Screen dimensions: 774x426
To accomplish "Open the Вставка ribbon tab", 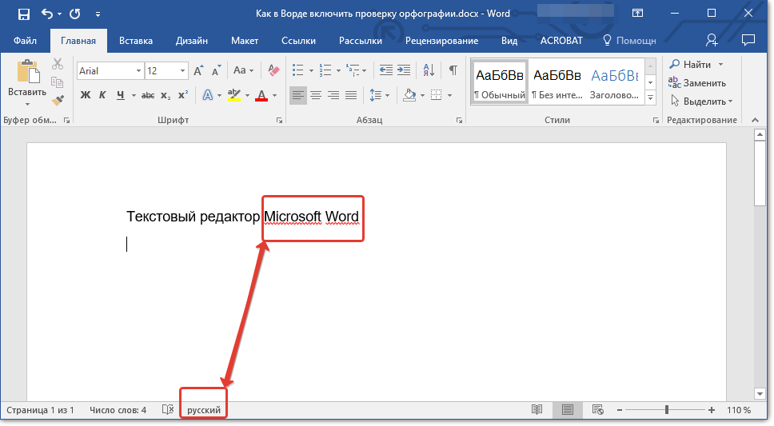I will pyautogui.click(x=136, y=41).
